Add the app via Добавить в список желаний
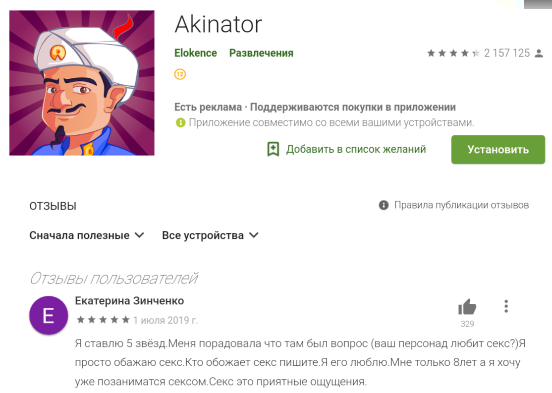Viewport: 552px width, 393px height. pyautogui.click(x=346, y=149)
